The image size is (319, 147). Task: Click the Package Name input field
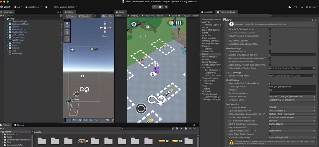pyautogui.click(x=292, y=87)
